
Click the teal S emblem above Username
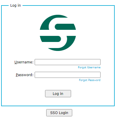(58, 33)
